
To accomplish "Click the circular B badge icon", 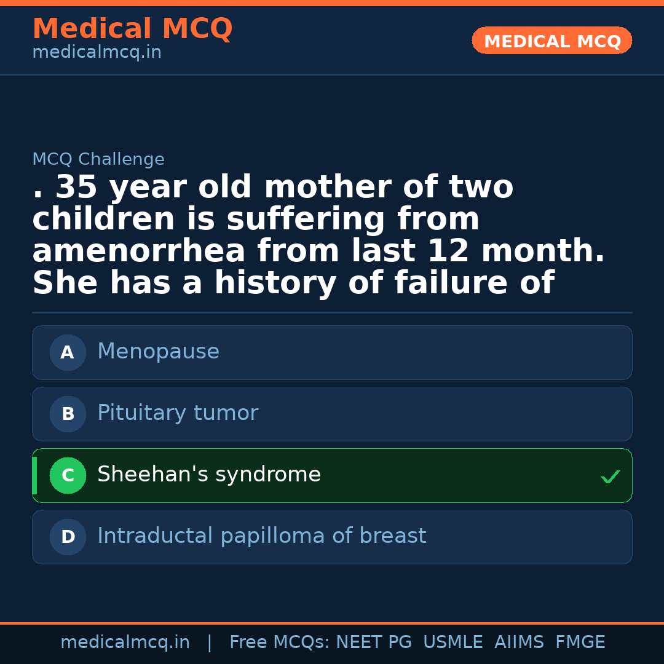I will (x=68, y=414).
